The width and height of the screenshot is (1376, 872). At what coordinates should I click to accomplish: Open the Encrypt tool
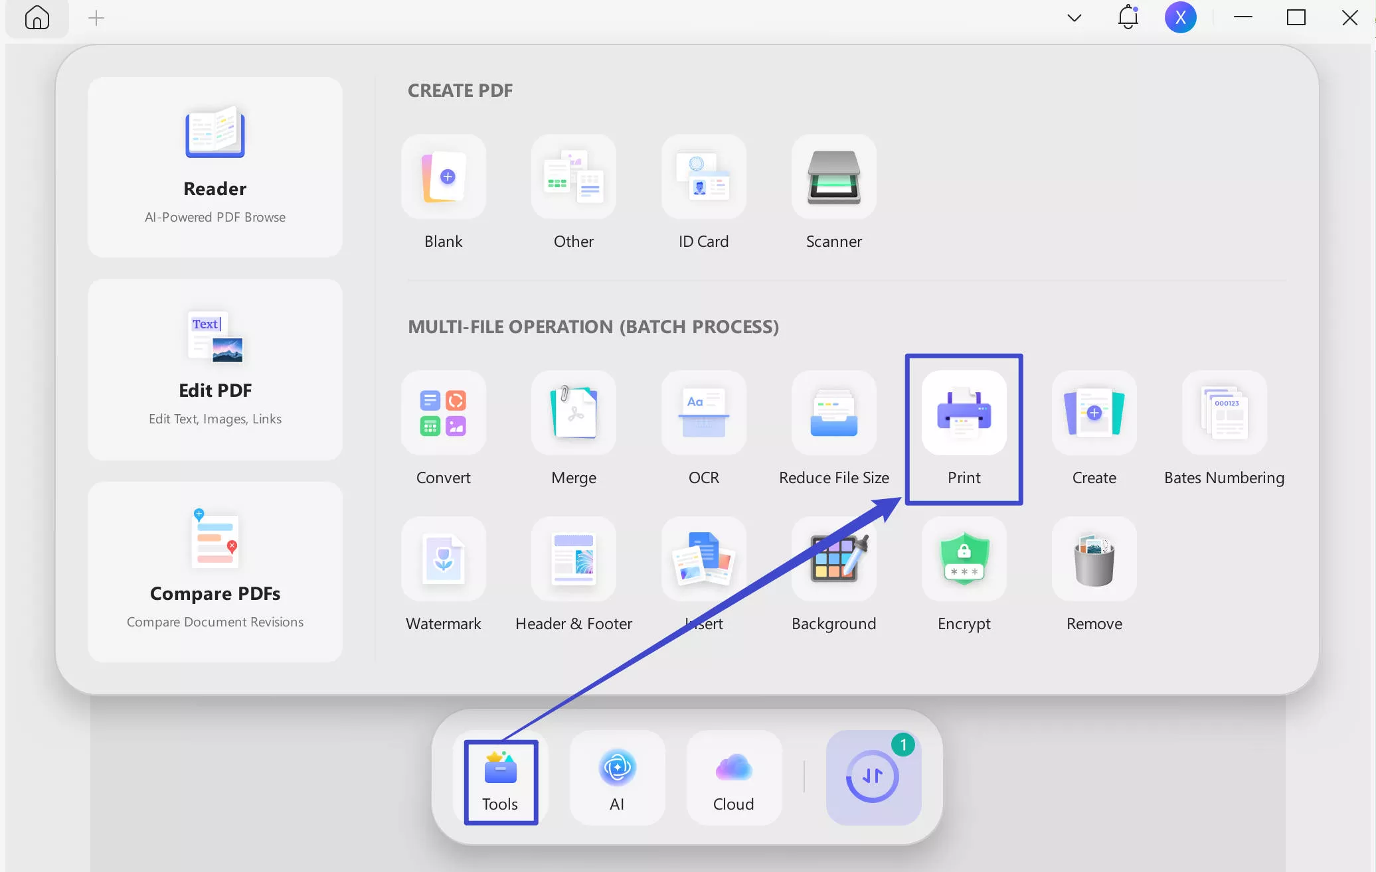coord(964,559)
